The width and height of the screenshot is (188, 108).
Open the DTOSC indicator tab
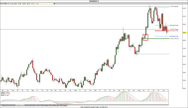click(x=8, y=106)
